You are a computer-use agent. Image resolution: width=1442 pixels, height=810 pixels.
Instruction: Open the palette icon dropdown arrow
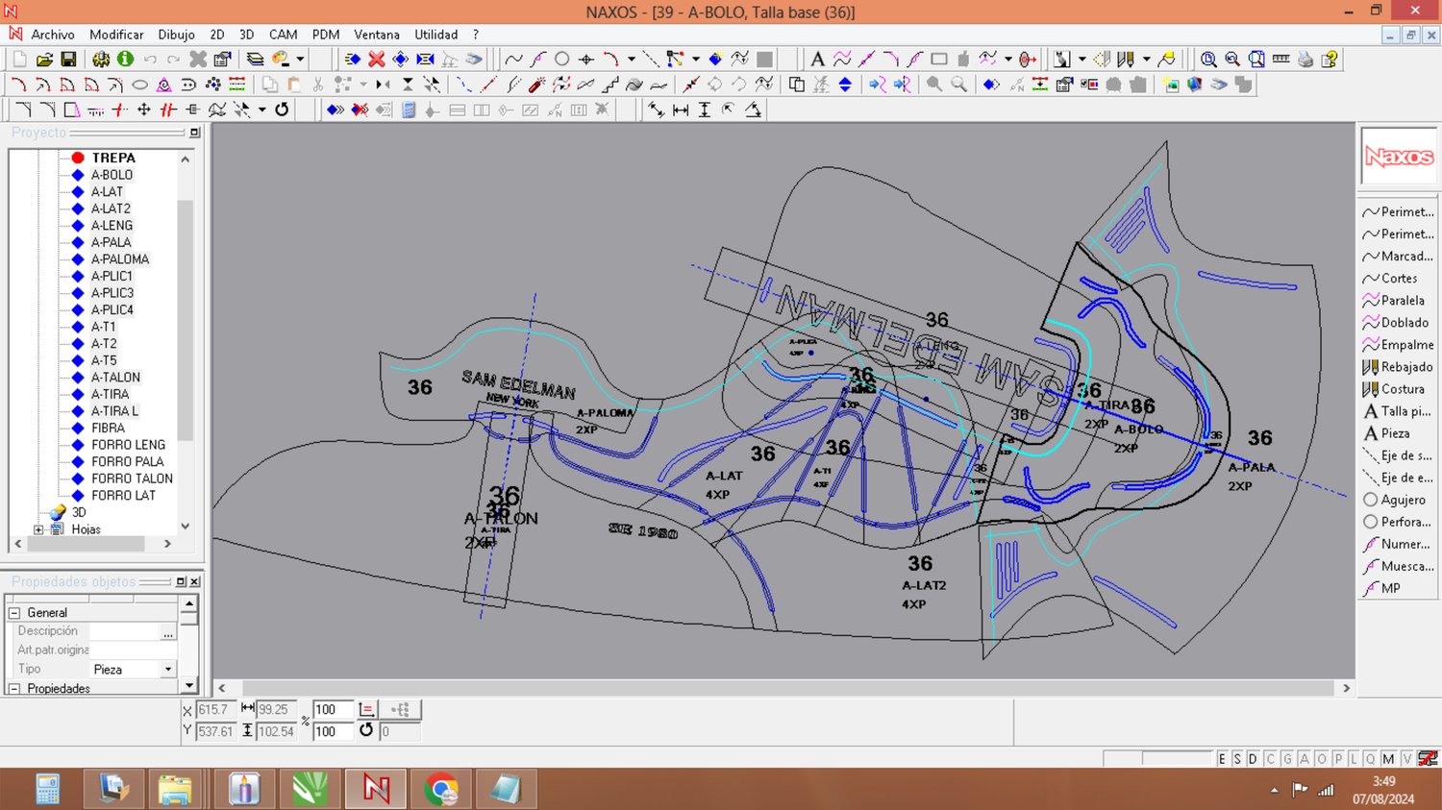tap(300, 60)
